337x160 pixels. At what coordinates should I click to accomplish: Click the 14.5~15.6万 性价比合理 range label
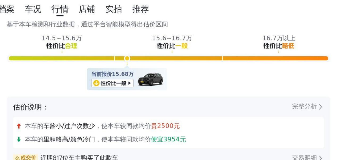(62, 42)
